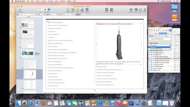190x107 pixels.
Task: Open the Fonts panel from the toolbar
Action: (x=145, y=10)
